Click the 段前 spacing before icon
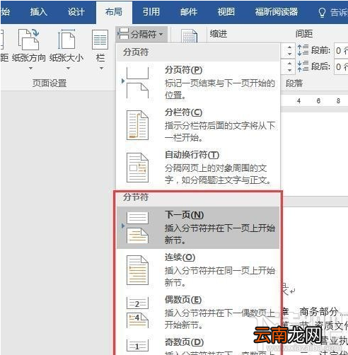This screenshot has width=348, height=355. point(303,50)
